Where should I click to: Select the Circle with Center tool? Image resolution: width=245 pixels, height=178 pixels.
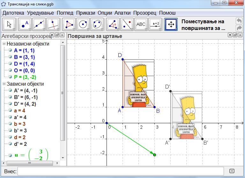click(83, 24)
